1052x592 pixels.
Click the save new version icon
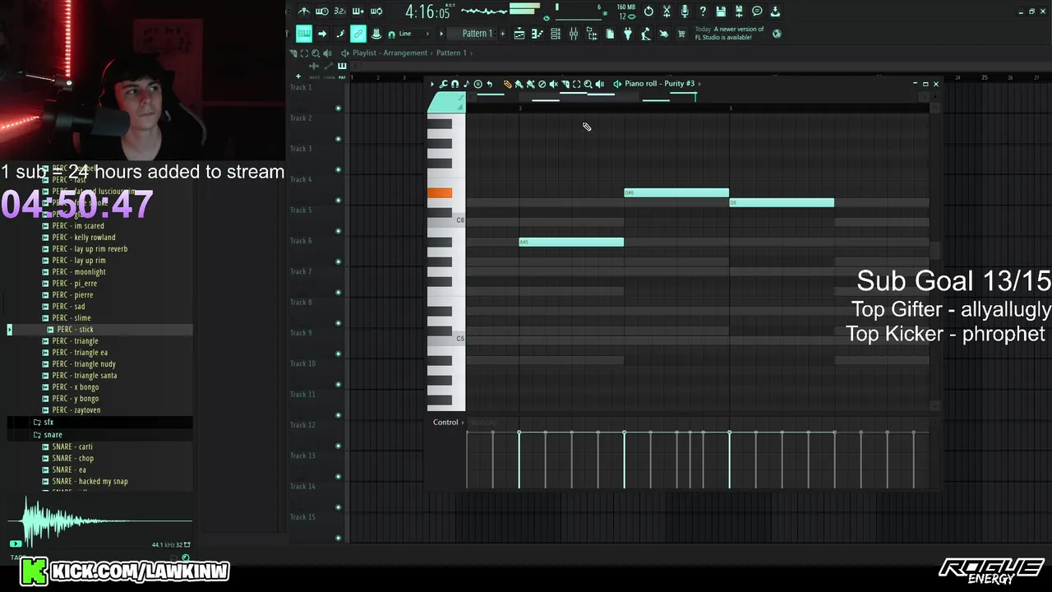(739, 12)
